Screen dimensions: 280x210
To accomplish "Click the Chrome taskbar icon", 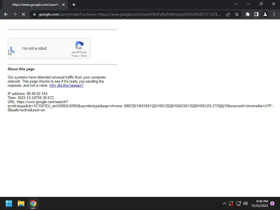I will click(33, 203).
